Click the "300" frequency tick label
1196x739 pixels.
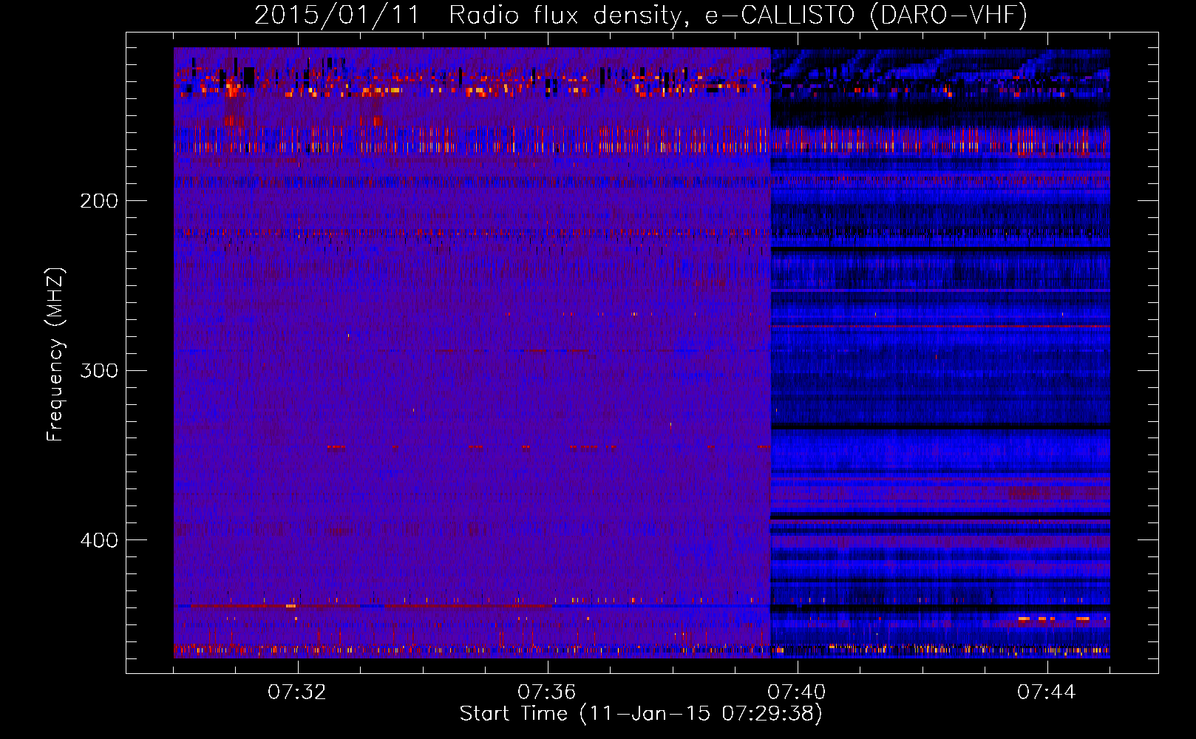[x=99, y=370]
